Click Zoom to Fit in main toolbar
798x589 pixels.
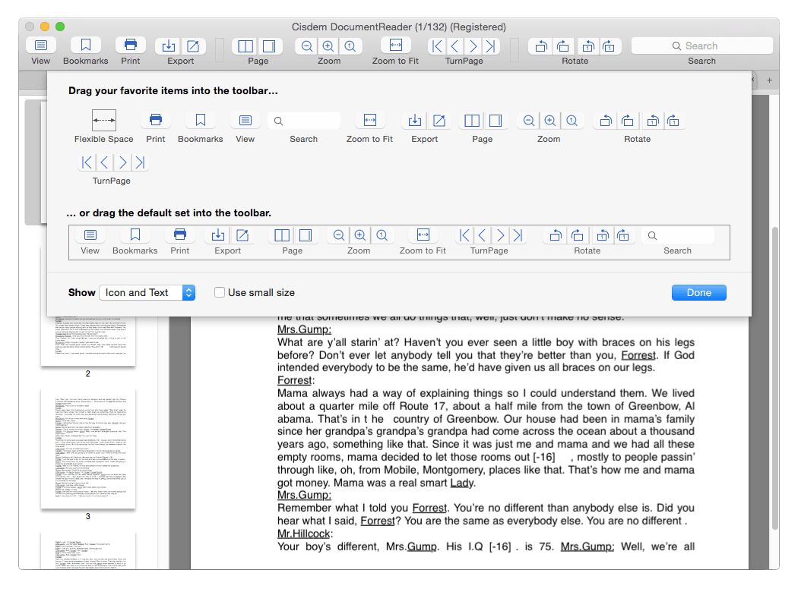point(395,46)
